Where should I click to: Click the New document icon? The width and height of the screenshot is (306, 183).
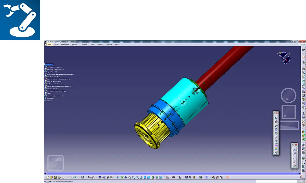tap(48, 177)
